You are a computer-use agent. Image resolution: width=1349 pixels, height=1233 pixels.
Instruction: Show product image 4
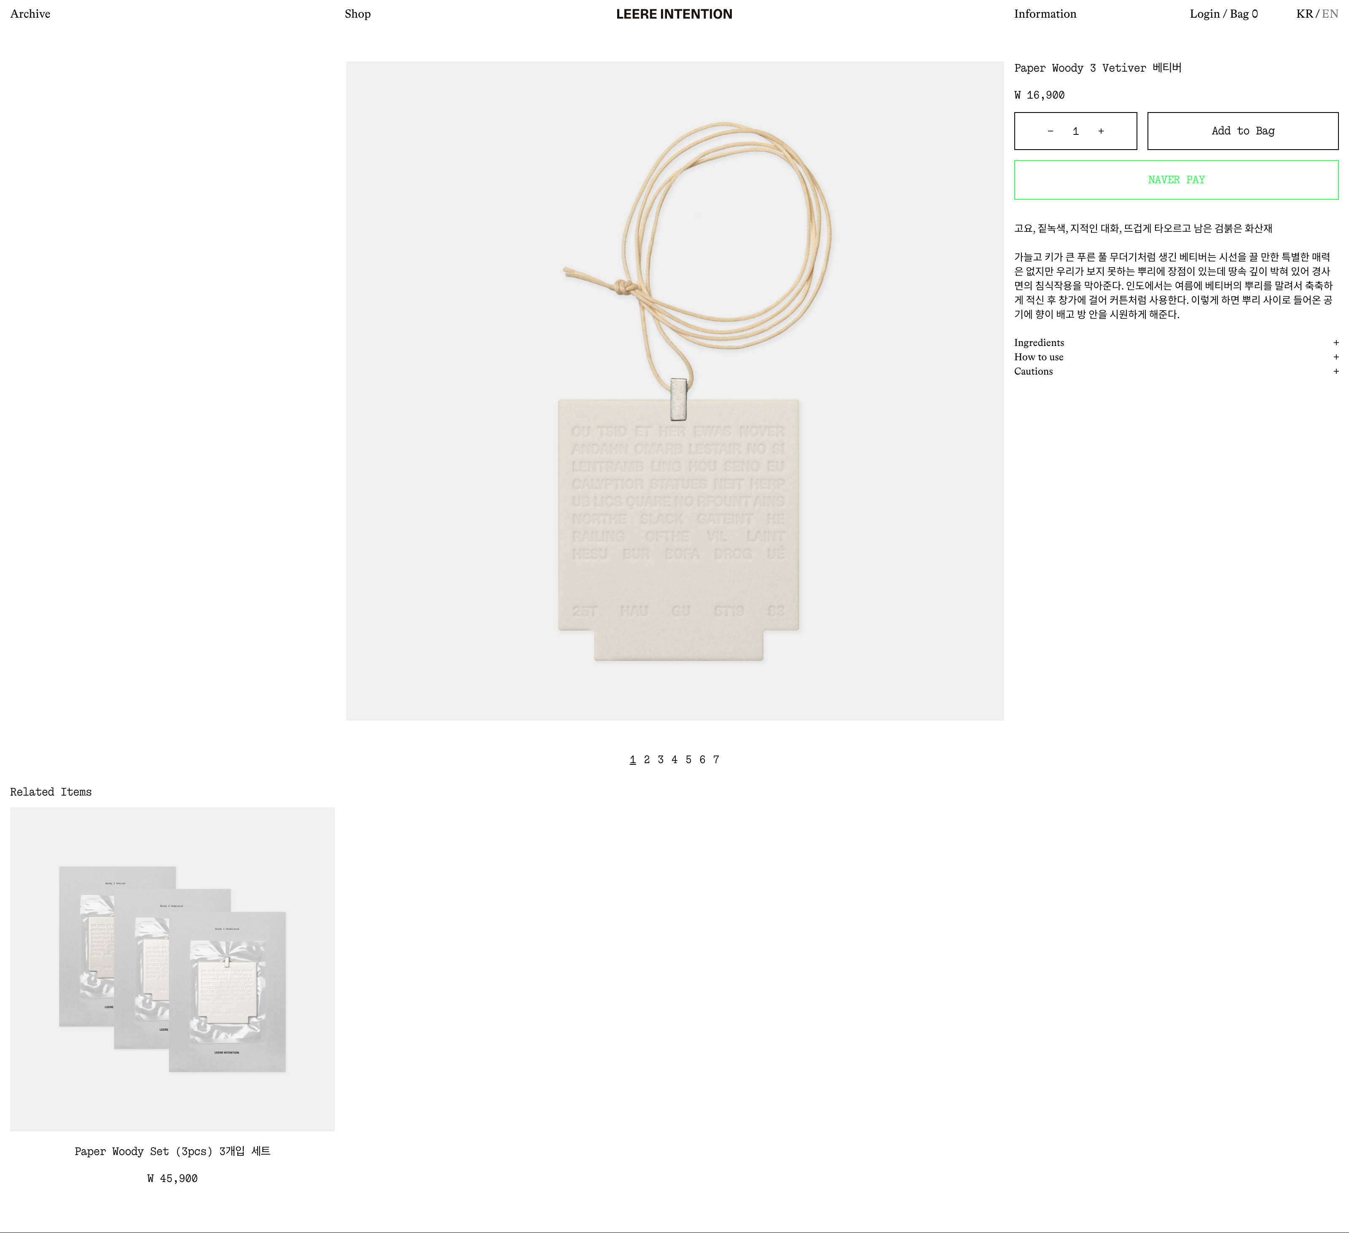coord(674,759)
